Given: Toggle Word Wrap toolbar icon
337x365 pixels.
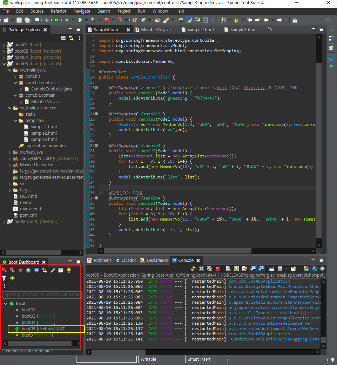Looking at the screenshot, I should (x=197, y=20).
